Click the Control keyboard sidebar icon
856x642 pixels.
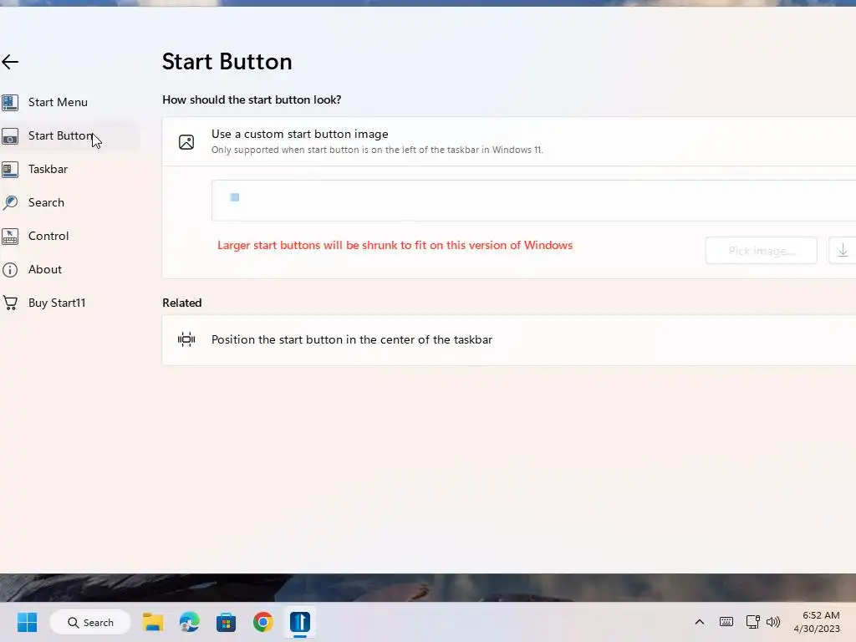[10, 237]
